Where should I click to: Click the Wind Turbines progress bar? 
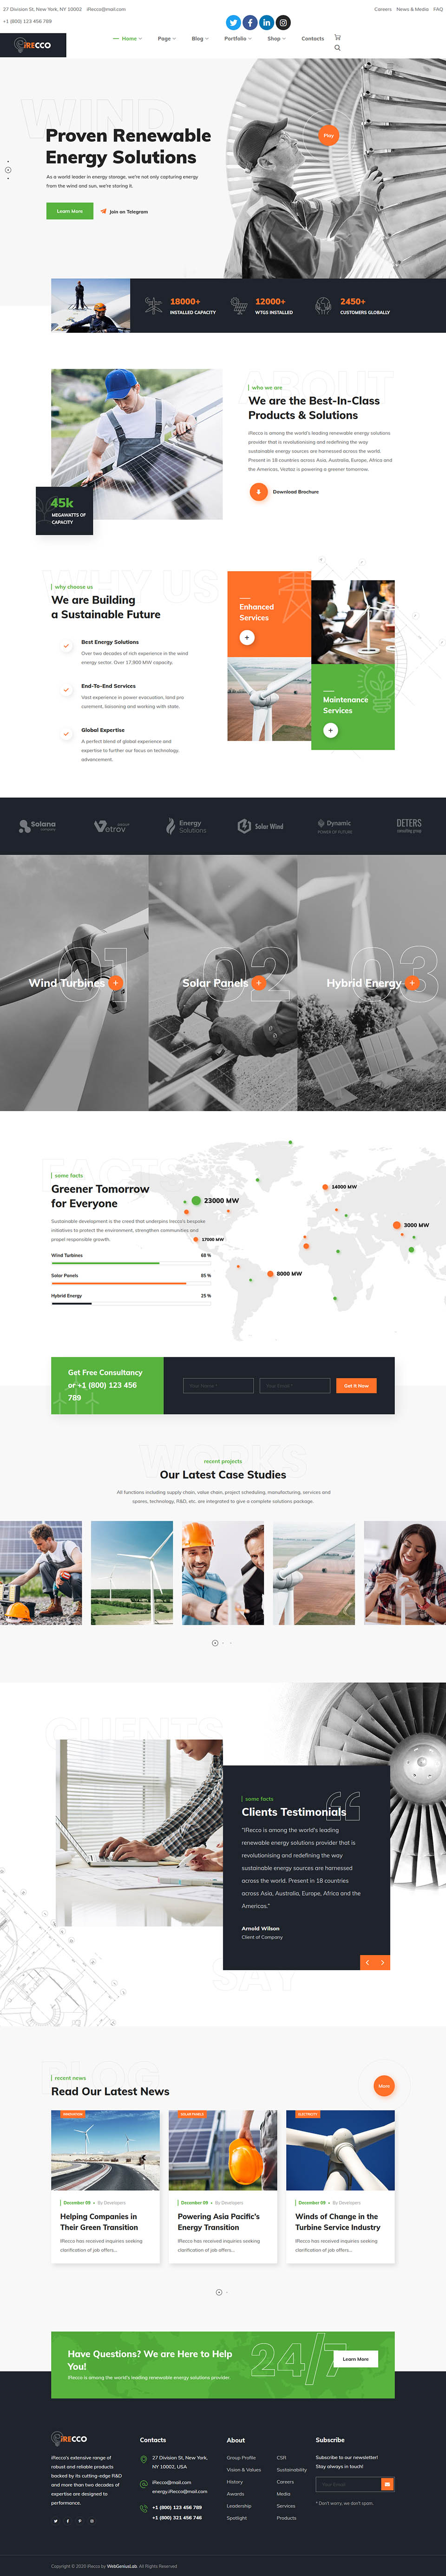(131, 1263)
